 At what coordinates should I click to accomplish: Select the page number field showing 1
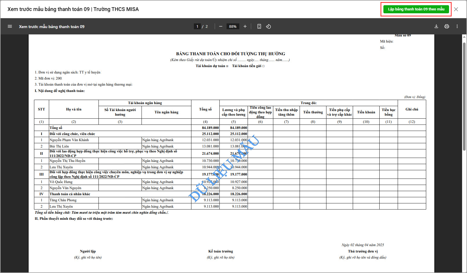click(197, 26)
